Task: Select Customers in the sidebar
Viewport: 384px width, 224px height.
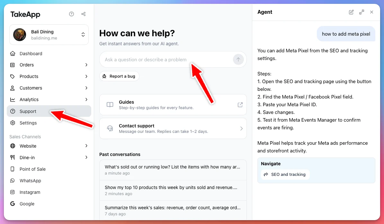Action: coord(49,88)
